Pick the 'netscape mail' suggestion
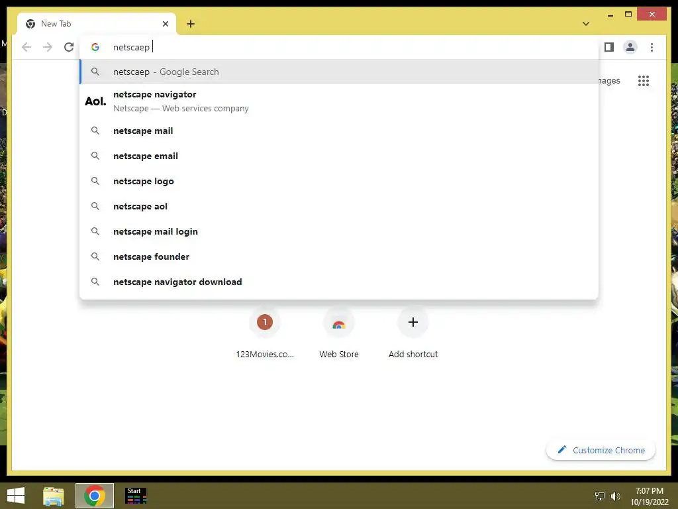Viewport: 678px width, 509px height. (x=339, y=131)
